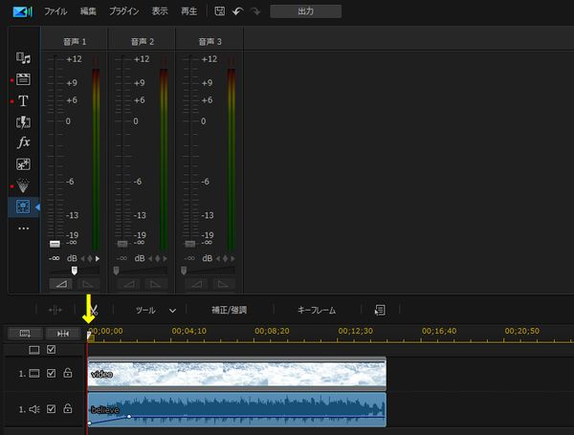Toggle the lock on video track 1
Viewport: 574px width, 435px height.
(x=68, y=374)
